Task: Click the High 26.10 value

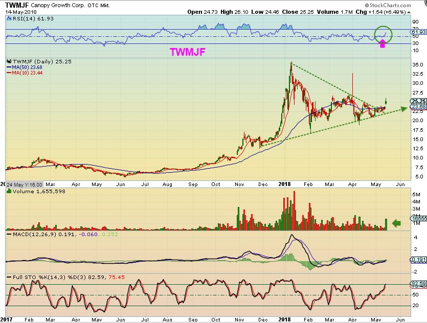Action: (234, 12)
